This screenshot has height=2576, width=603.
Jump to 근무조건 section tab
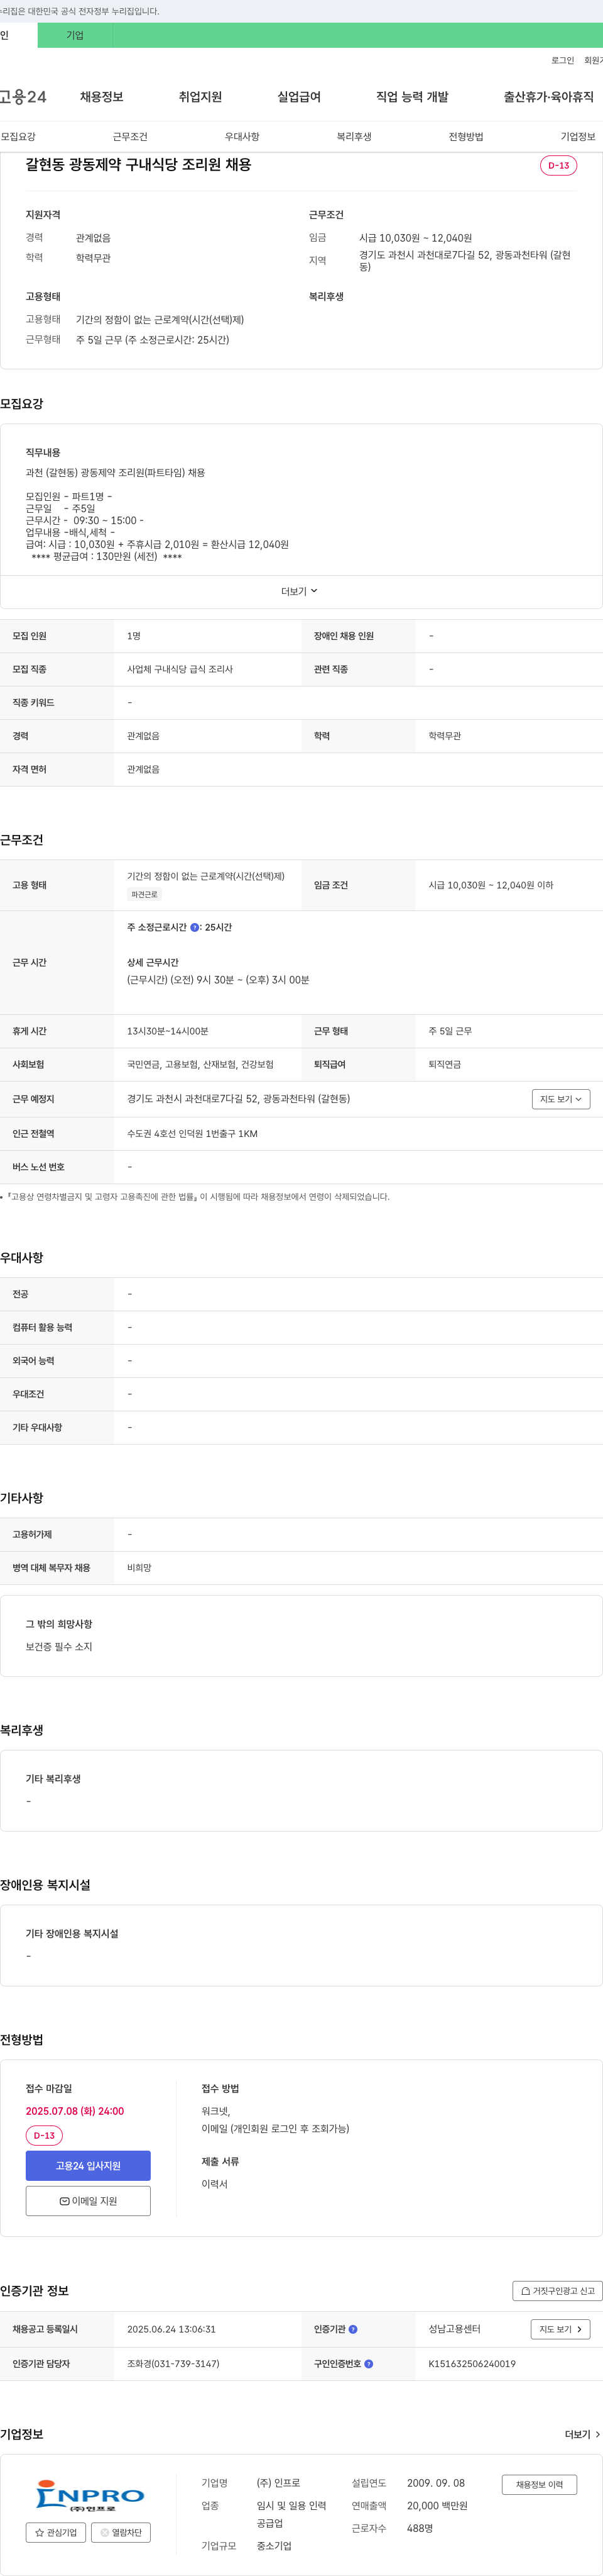coord(130,137)
